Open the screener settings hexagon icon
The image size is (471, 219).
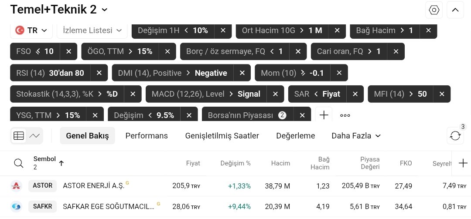point(434,10)
